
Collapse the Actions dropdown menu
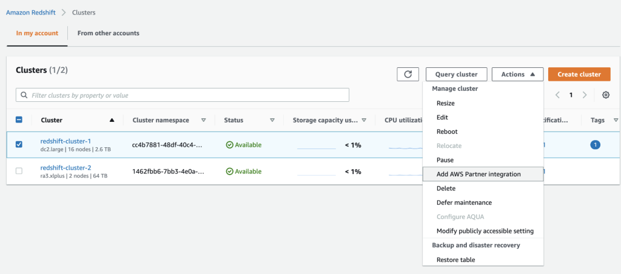click(x=518, y=74)
